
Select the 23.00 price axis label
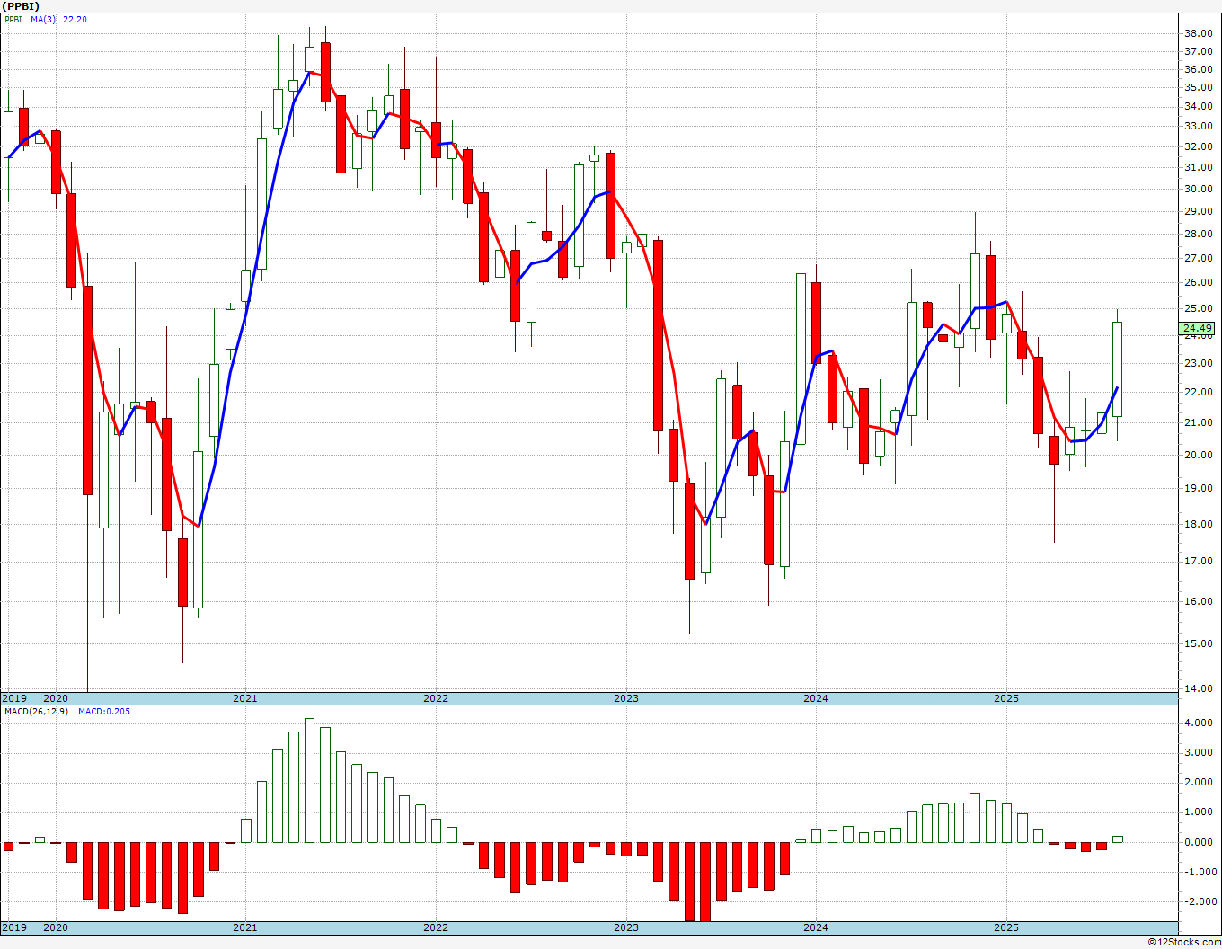[x=1198, y=364]
